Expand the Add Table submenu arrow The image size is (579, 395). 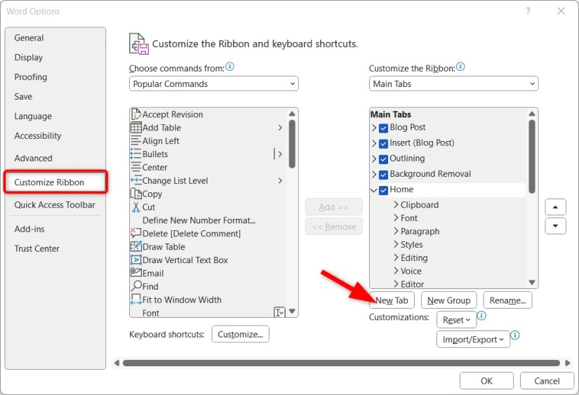coord(280,128)
